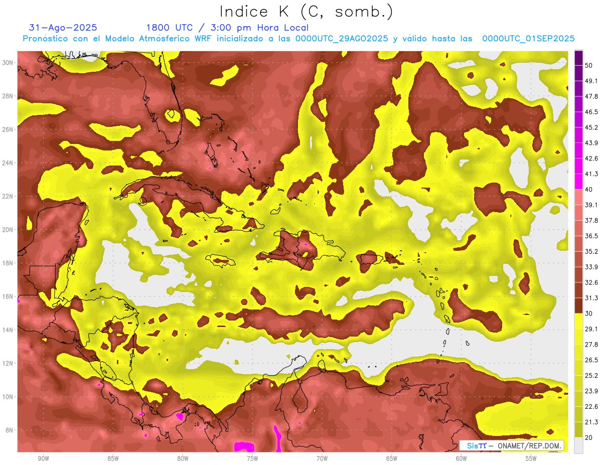Click colorbar value "40"
This screenshot has width=602, height=465.
[x=588, y=189]
